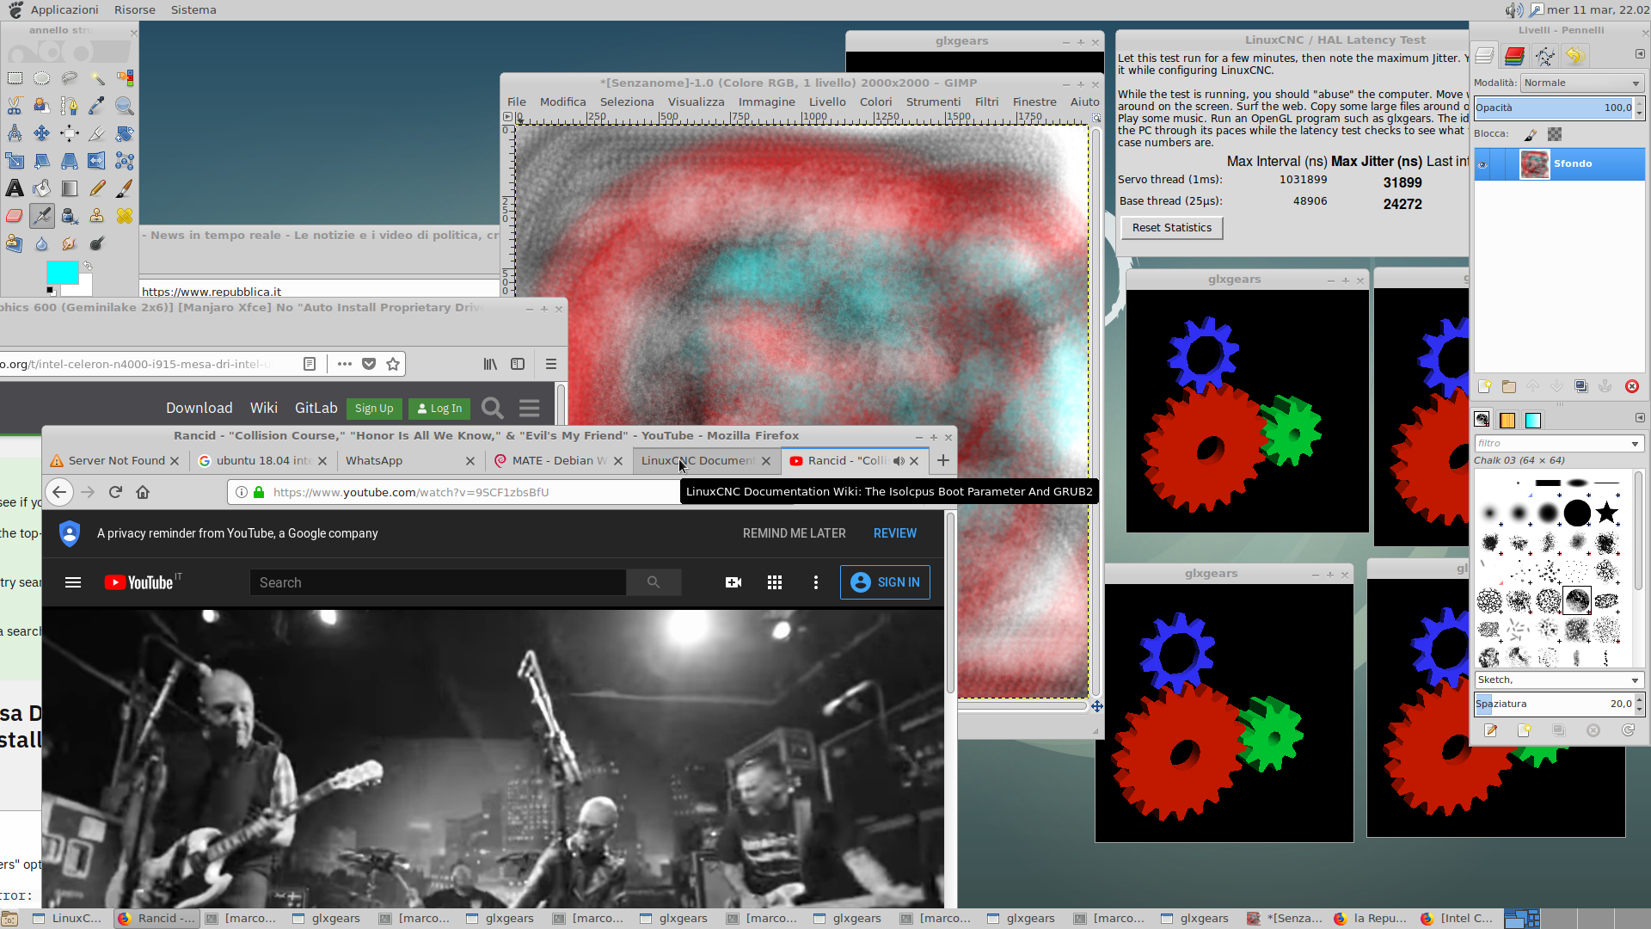
Task: Select the Scissors Select tool
Action: 15,106
